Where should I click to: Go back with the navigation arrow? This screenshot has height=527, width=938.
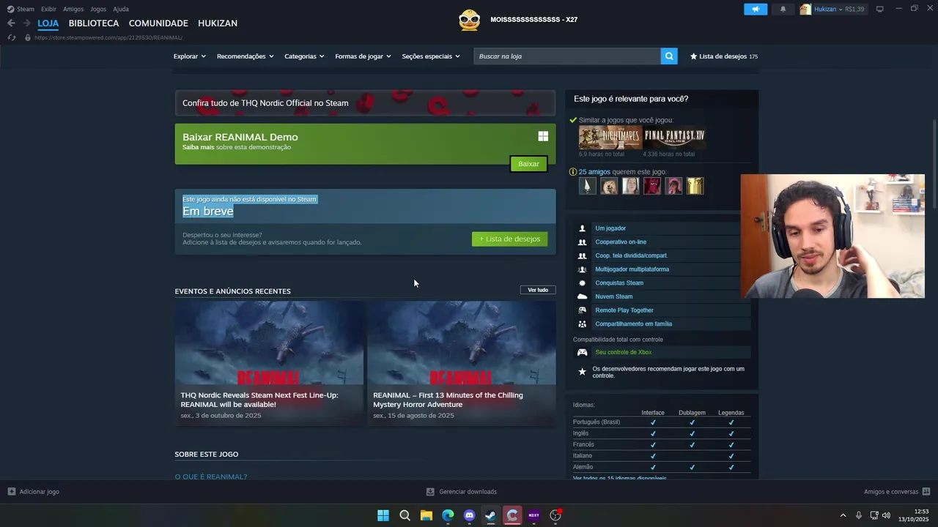coord(11,23)
